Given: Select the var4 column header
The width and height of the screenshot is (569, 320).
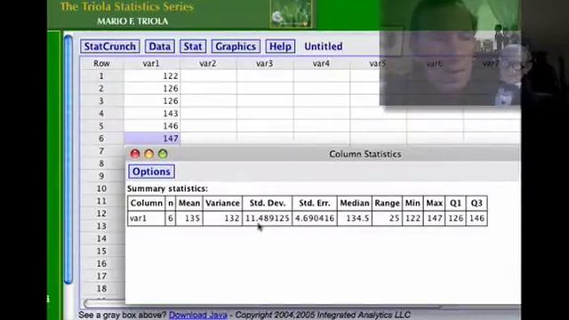Looking at the screenshot, I should click(321, 63).
